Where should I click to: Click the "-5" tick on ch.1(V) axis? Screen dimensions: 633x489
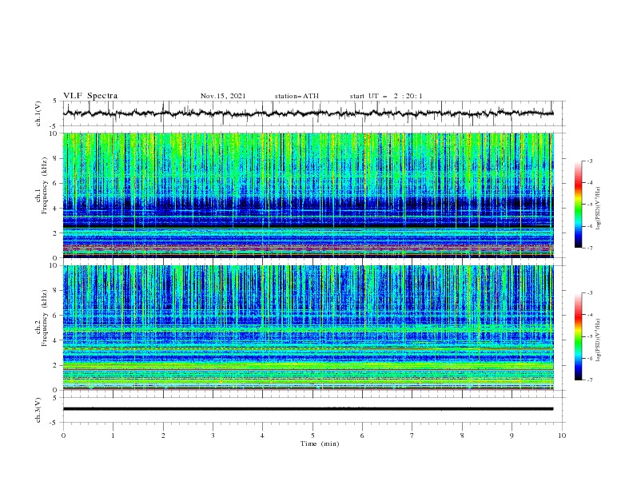coord(54,126)
